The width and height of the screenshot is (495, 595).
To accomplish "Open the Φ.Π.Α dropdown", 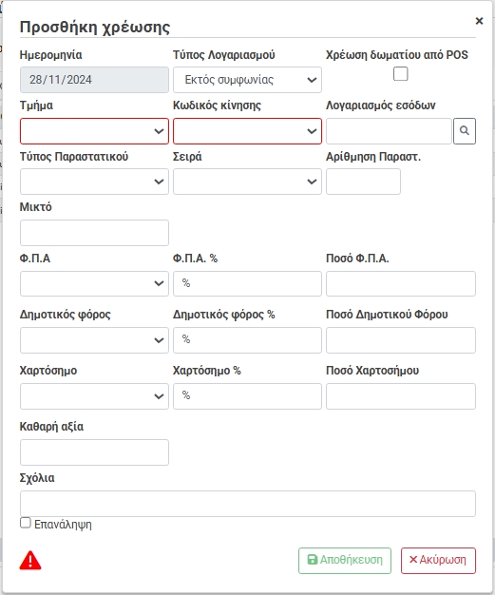I will (94, 283).
